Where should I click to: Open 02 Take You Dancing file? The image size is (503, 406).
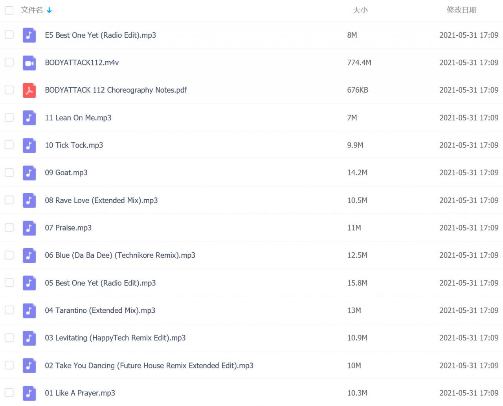point(149,366)
